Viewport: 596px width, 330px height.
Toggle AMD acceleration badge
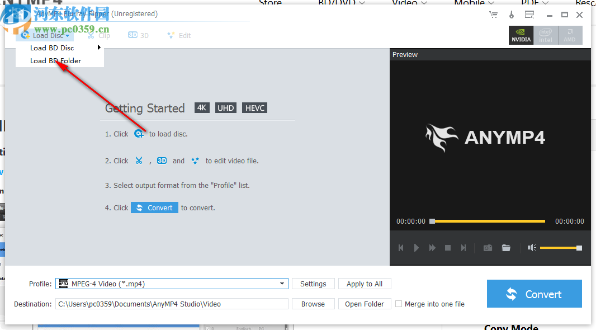pos(570,35)
